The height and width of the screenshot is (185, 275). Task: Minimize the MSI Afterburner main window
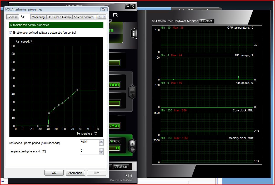pyautogui.click(x=128, y=7)
